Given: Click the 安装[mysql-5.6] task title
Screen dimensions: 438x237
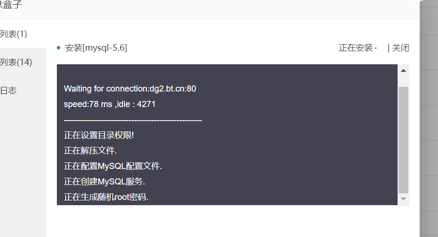Looking at the screenshot, I should [x=96, y=48].
